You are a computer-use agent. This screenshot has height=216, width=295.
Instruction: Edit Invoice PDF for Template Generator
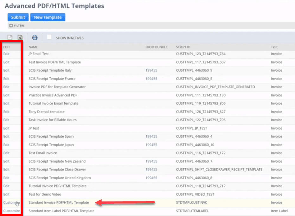pos(6,87)
